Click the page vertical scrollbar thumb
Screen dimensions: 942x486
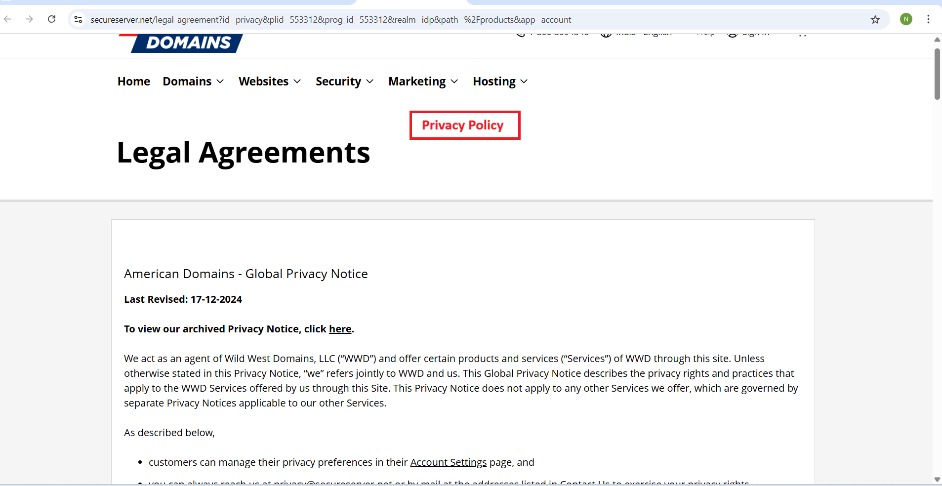(937, 74)
